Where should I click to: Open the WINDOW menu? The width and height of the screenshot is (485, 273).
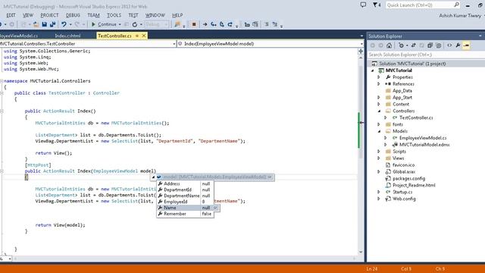coord(155,15)
